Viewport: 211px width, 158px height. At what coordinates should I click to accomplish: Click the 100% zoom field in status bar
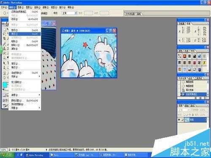pos(4,150)
